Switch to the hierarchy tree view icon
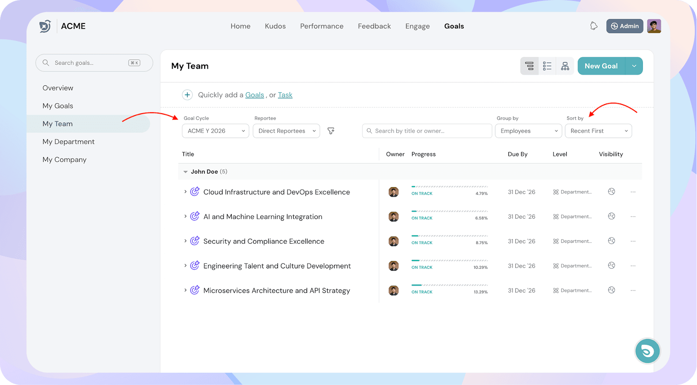This screenshot has height=385, width=697. click(565, 66)
